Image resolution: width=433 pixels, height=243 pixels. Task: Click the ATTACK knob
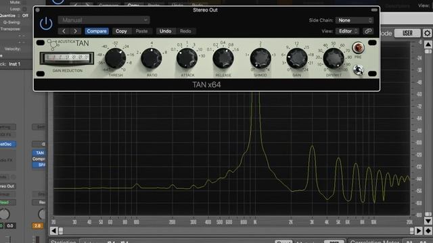pos(187,58)
